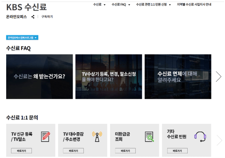Viewport: 225px width, 158px height.
Task: Click the 미환급금 조회 card title
Action: click(122, 137)
